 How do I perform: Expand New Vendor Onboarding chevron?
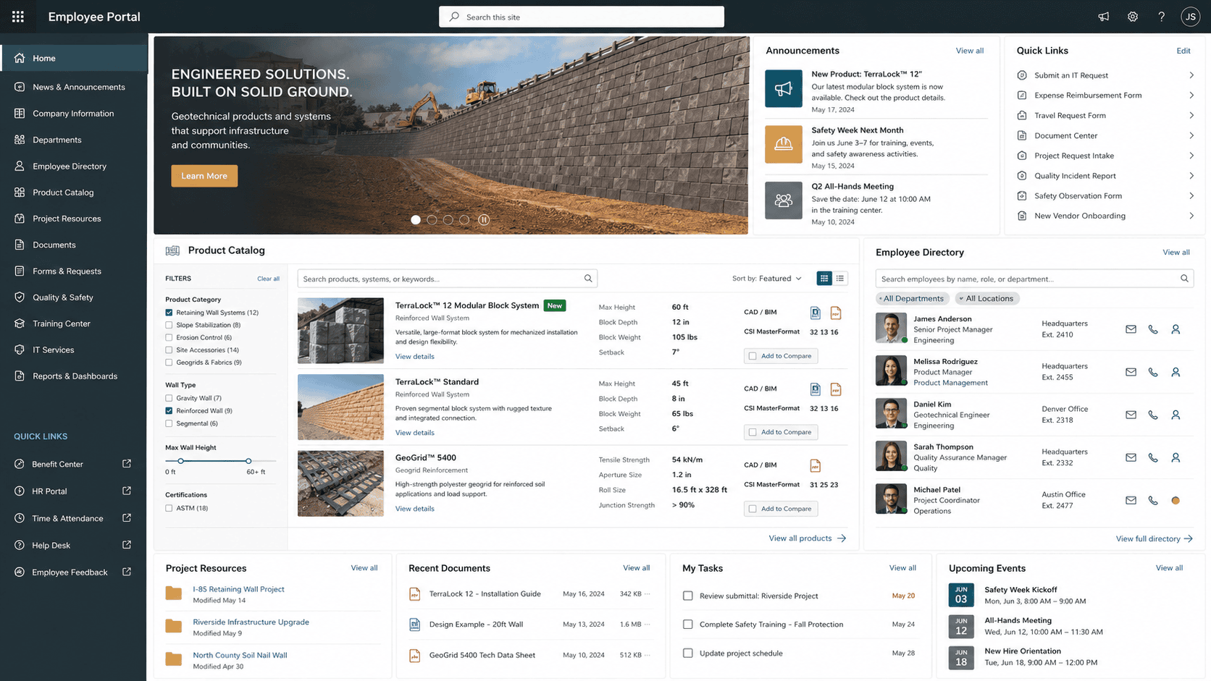click(x=1191, y=216)
